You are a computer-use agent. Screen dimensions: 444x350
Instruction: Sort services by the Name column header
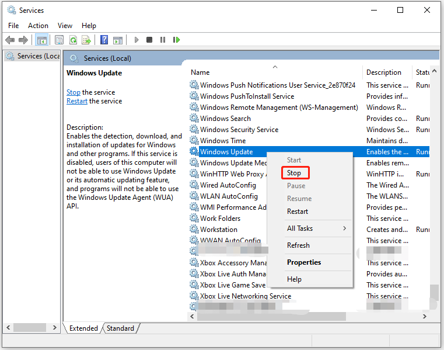point(200,72)
